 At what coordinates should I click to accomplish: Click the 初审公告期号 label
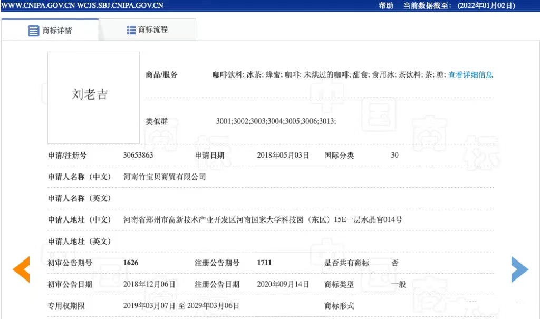70,263
